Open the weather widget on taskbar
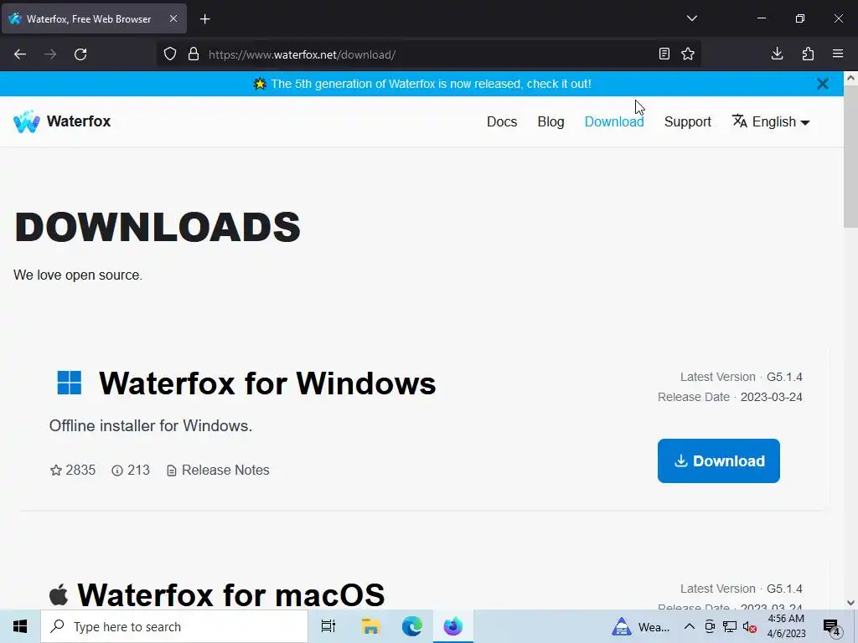Viewport: 858px width, 643px height. (x=641, y=626)
